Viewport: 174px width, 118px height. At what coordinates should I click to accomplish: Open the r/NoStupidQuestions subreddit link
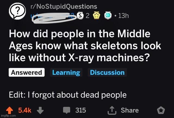(x=63, y=6)
